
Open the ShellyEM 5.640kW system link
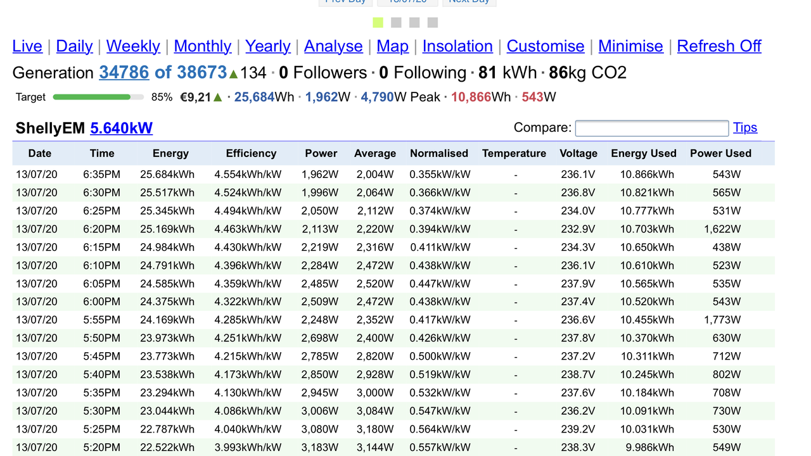(121, 129)
